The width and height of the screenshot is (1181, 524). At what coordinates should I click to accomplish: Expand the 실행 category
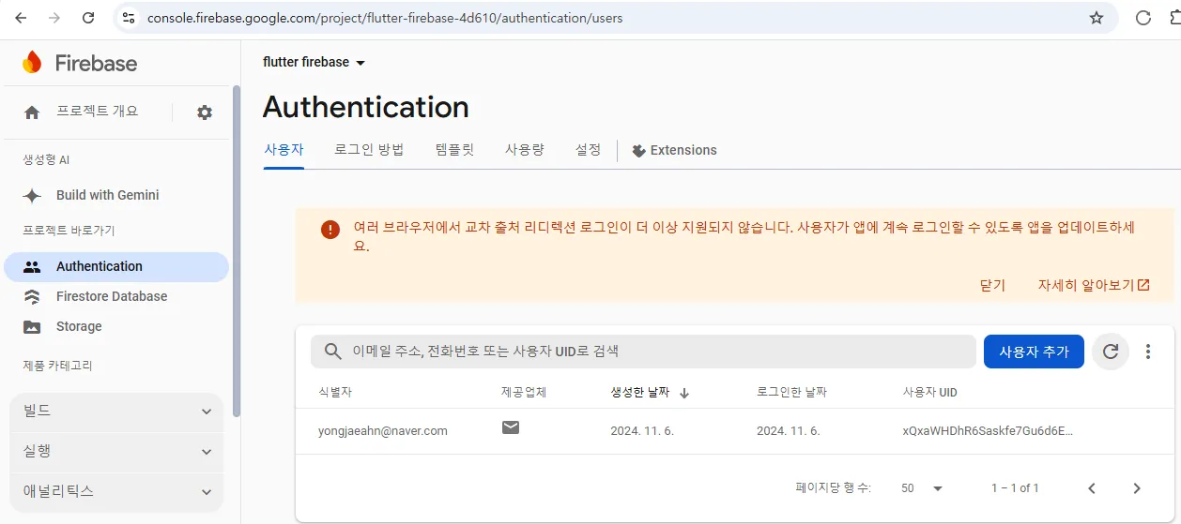116,451
